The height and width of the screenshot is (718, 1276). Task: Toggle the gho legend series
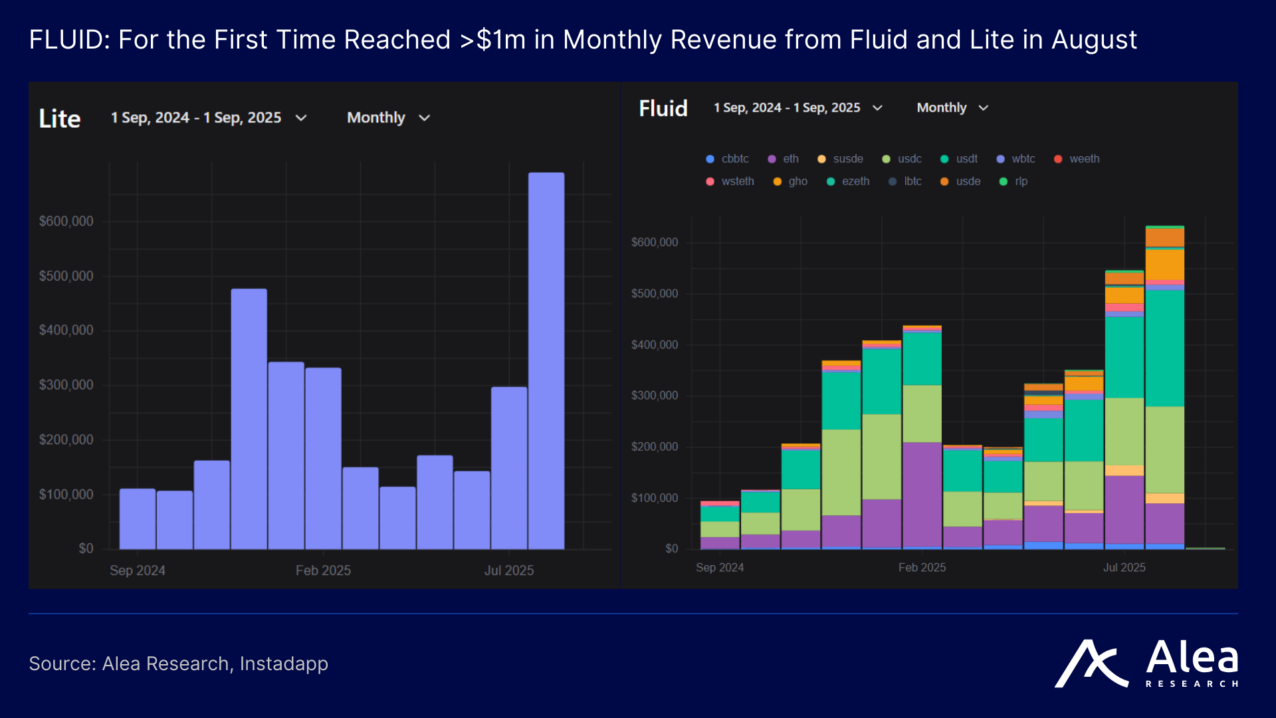click(x=790, y=181)
